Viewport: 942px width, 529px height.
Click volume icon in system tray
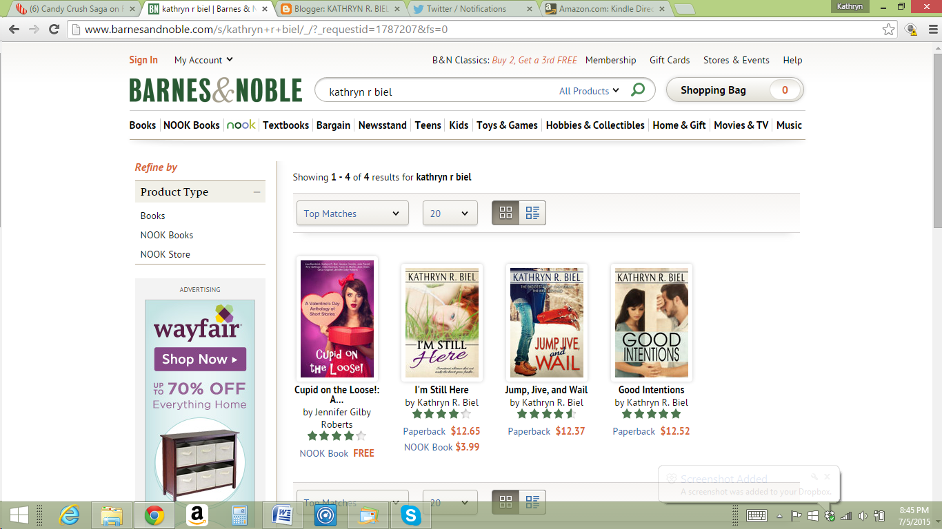coord(863,516)
